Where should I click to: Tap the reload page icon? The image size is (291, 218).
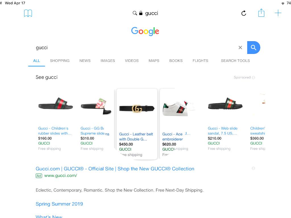(x=244, y=13)
